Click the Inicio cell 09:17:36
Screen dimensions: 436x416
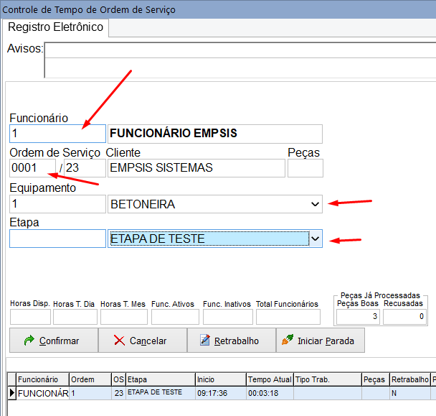[221, 393]
